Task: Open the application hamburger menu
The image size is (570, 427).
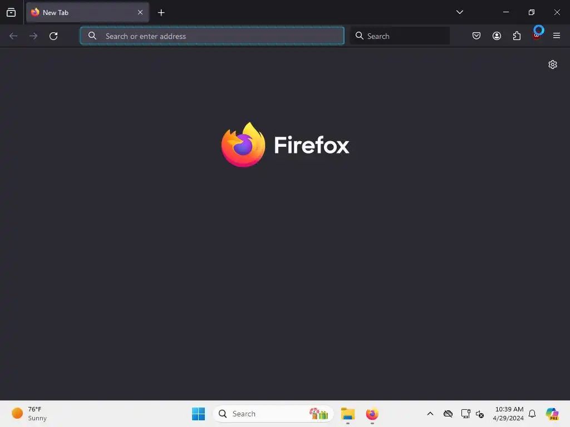Action: pyautogui.click(x=557, y=36)
